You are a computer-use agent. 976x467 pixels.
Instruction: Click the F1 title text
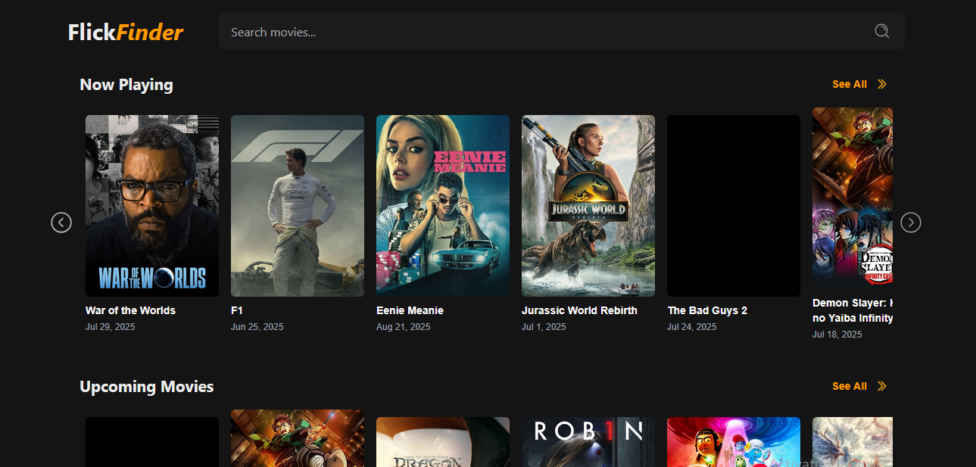[x=237, y=310]
